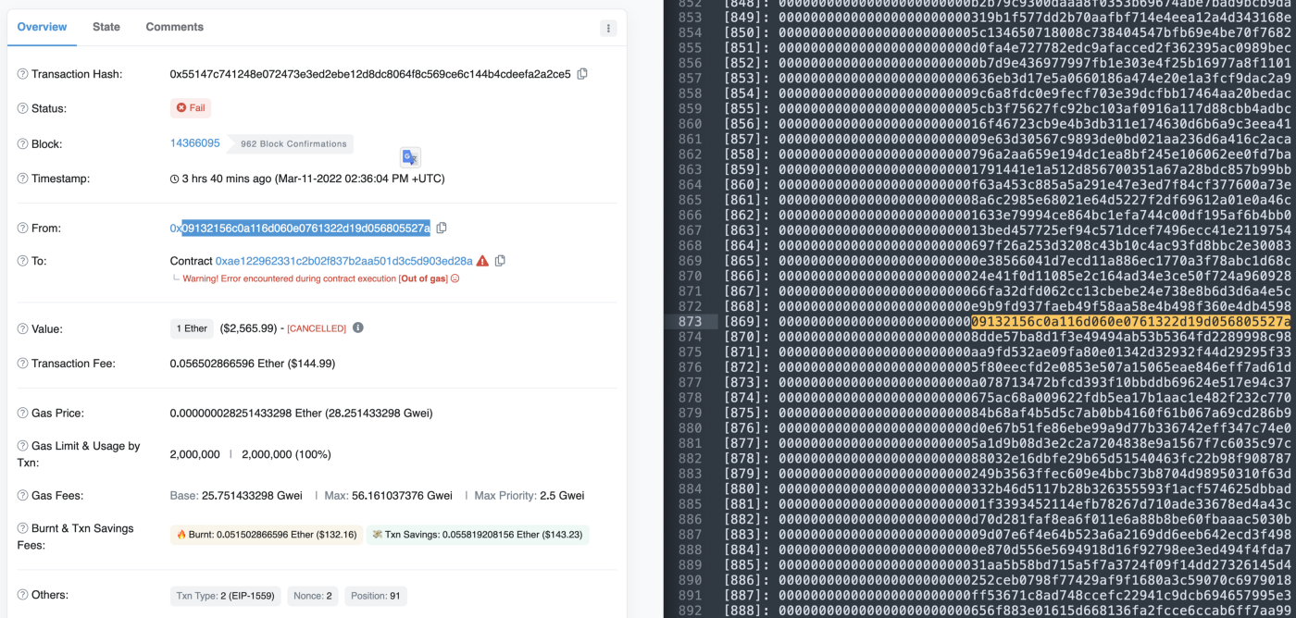The image size is (1296, 618).
Task: Click the Fail status badge
Action: coord(191,108)
